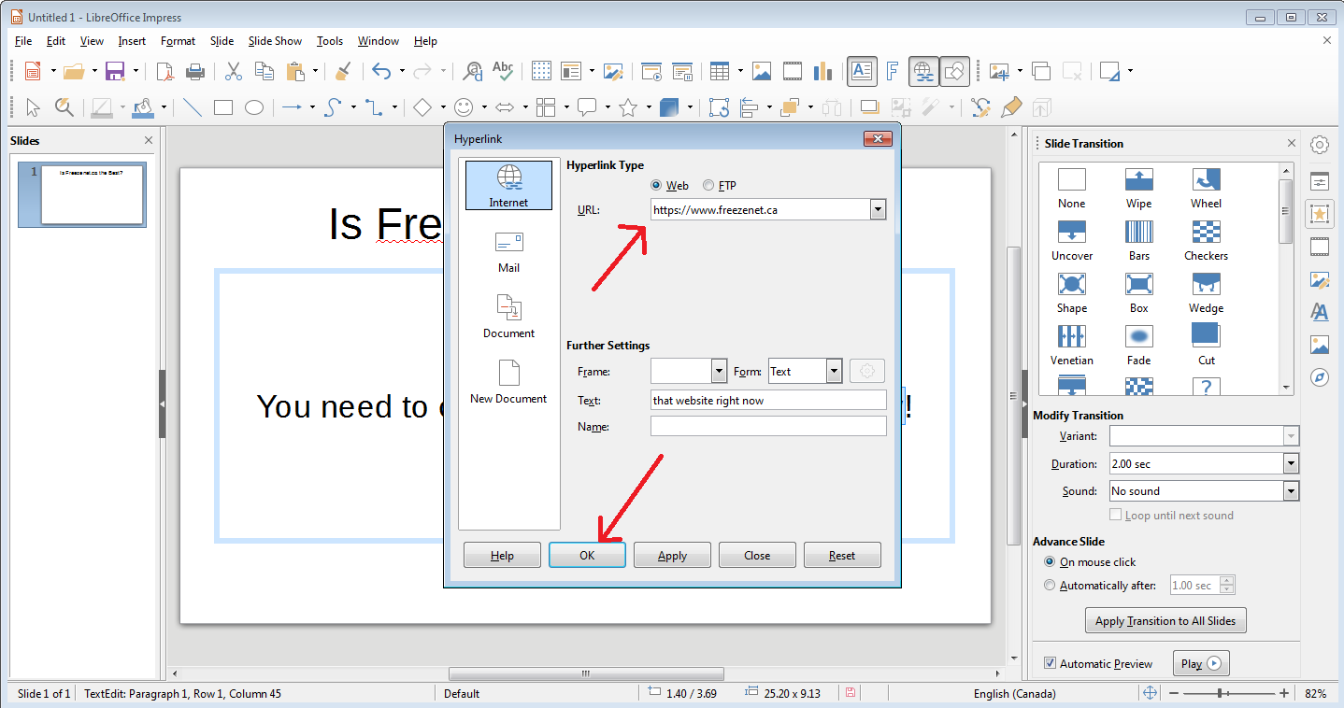Open the Format menu

pos(178,41)
